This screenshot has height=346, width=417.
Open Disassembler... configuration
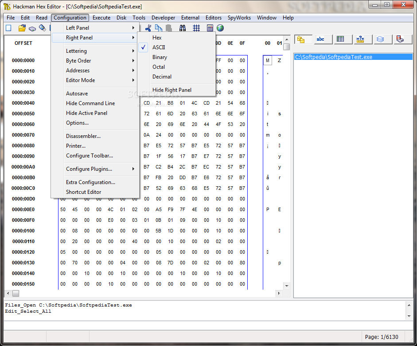pos(95,136)
